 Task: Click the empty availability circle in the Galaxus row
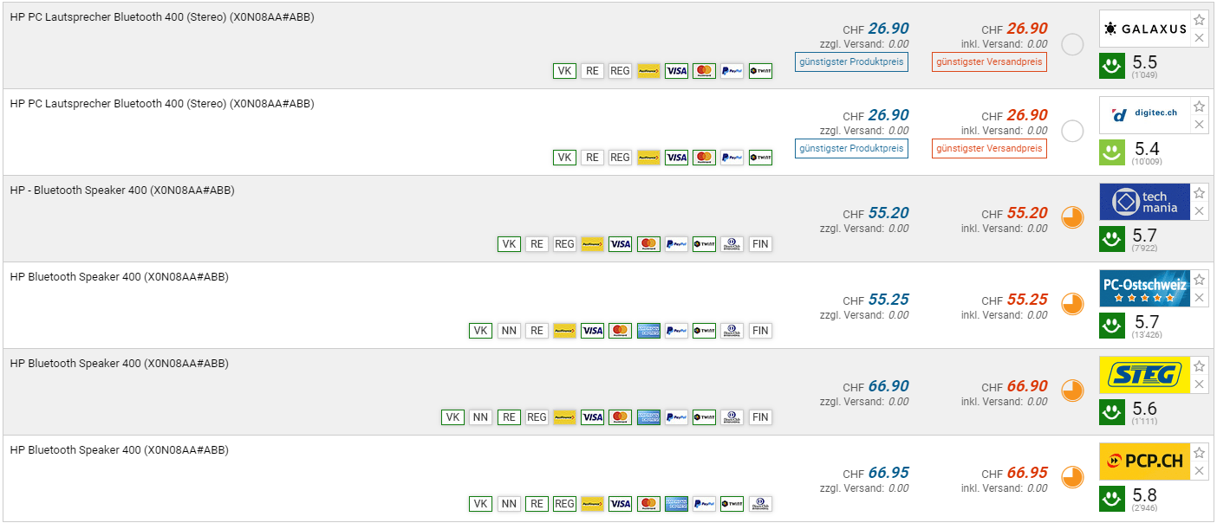(x=1073, y=44)
